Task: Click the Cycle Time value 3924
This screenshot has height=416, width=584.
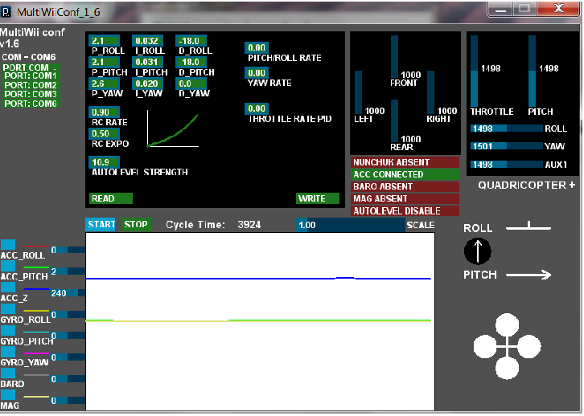Action: (249, 225)
